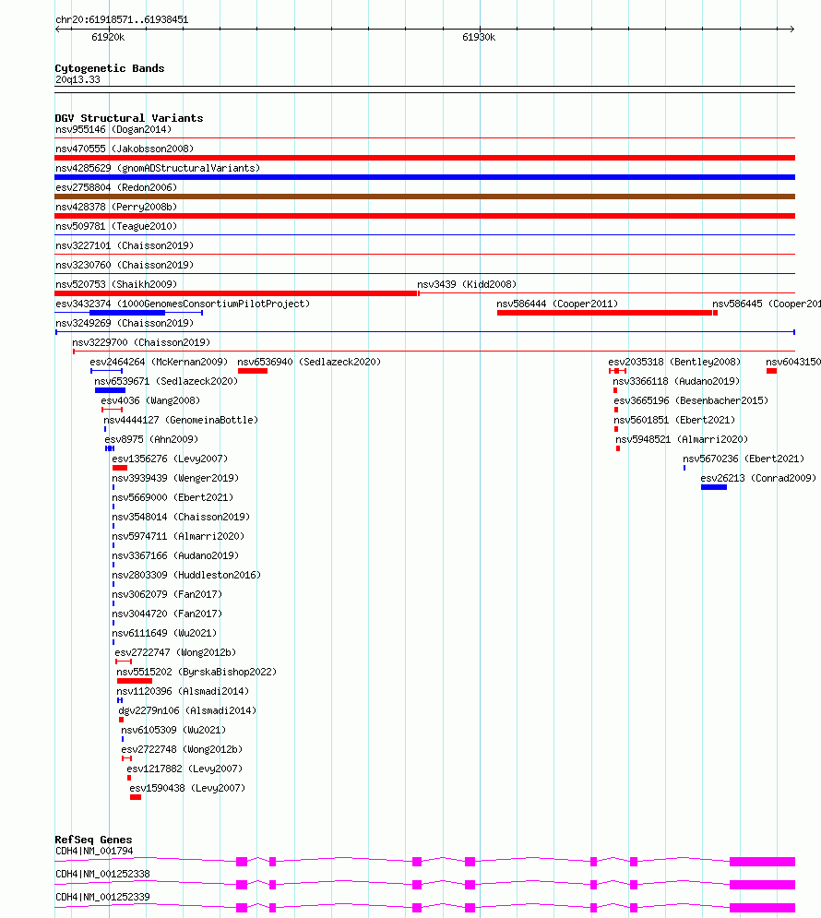Click nsv4444127 (GenomeinaBottle) label
Viewport: 821px width, 918px height.
point(180,419)
